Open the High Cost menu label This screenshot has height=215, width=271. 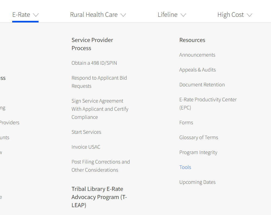click(x=231, y=15)
